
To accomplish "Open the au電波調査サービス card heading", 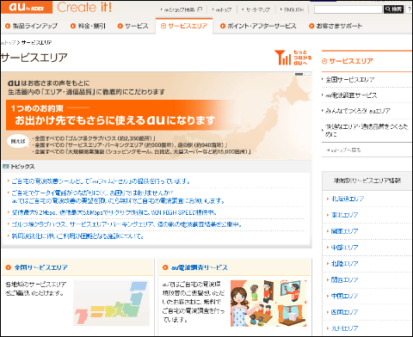I will [200, 267].
